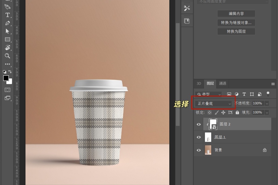Click the 背景 layer name

point(218,150)
